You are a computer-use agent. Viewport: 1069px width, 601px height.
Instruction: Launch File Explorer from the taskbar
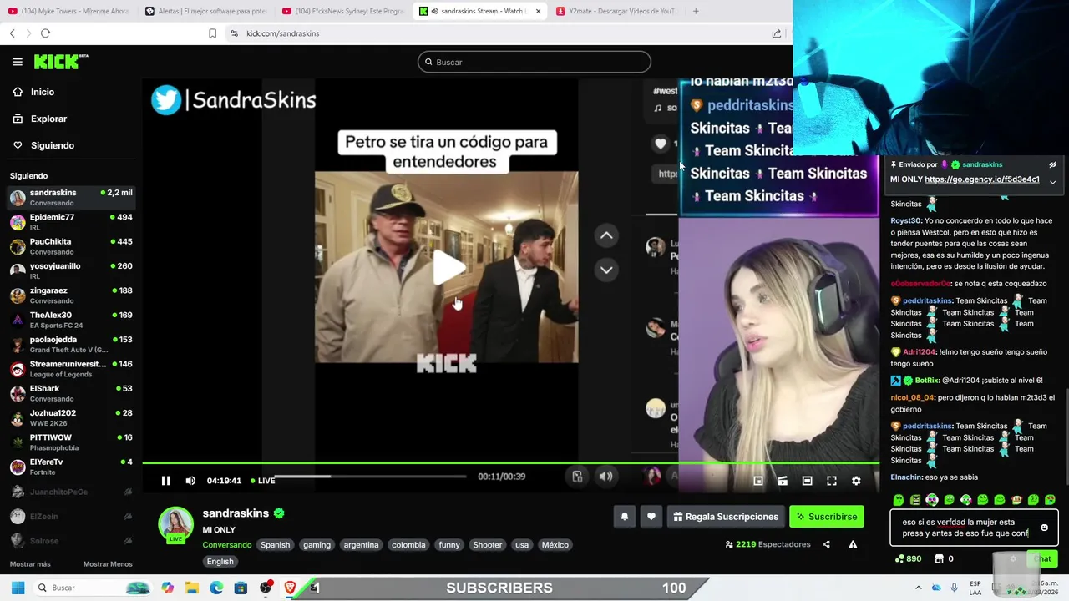[x=191, y=588]
